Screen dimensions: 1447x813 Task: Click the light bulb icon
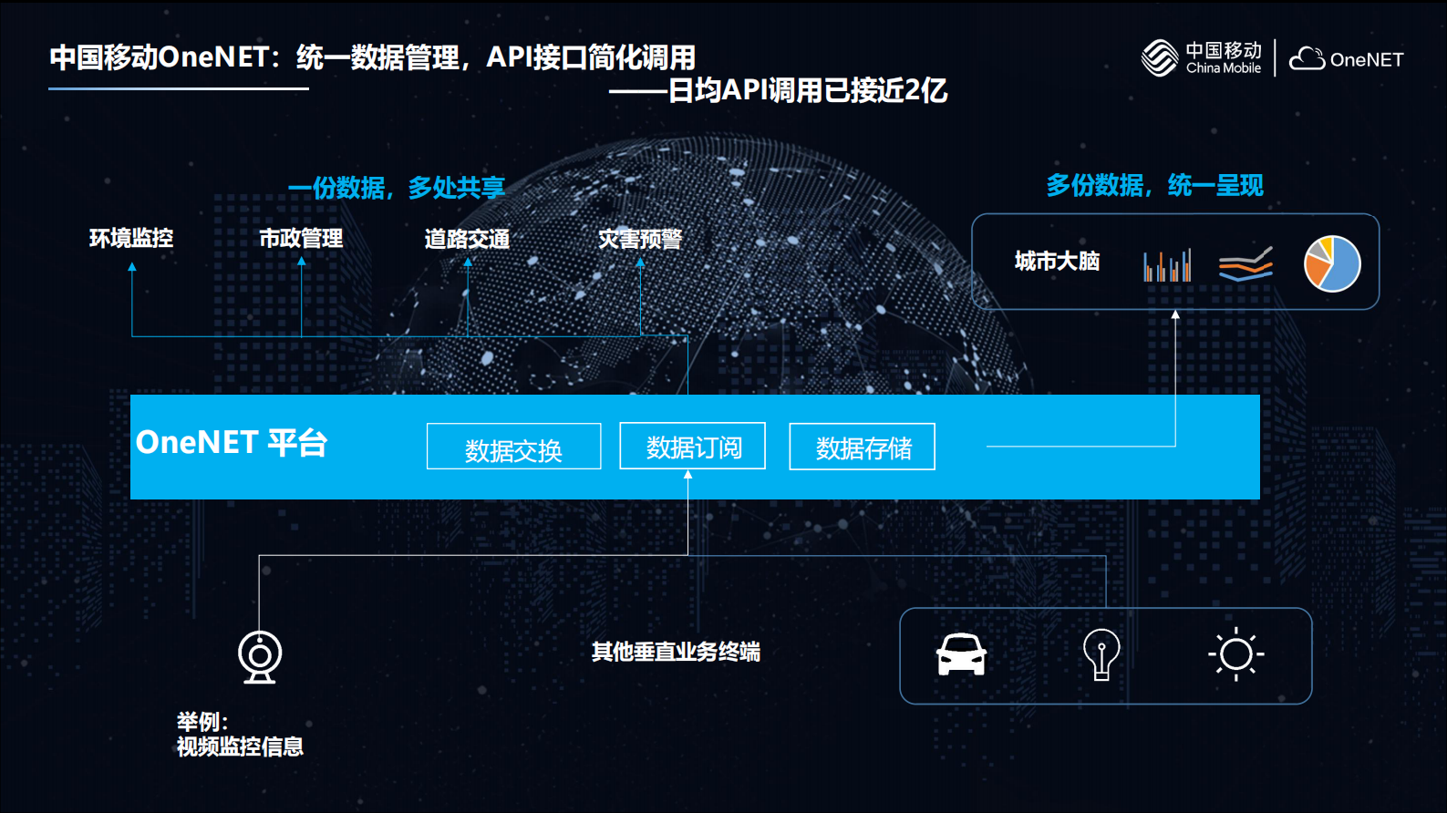point(1101,654)
